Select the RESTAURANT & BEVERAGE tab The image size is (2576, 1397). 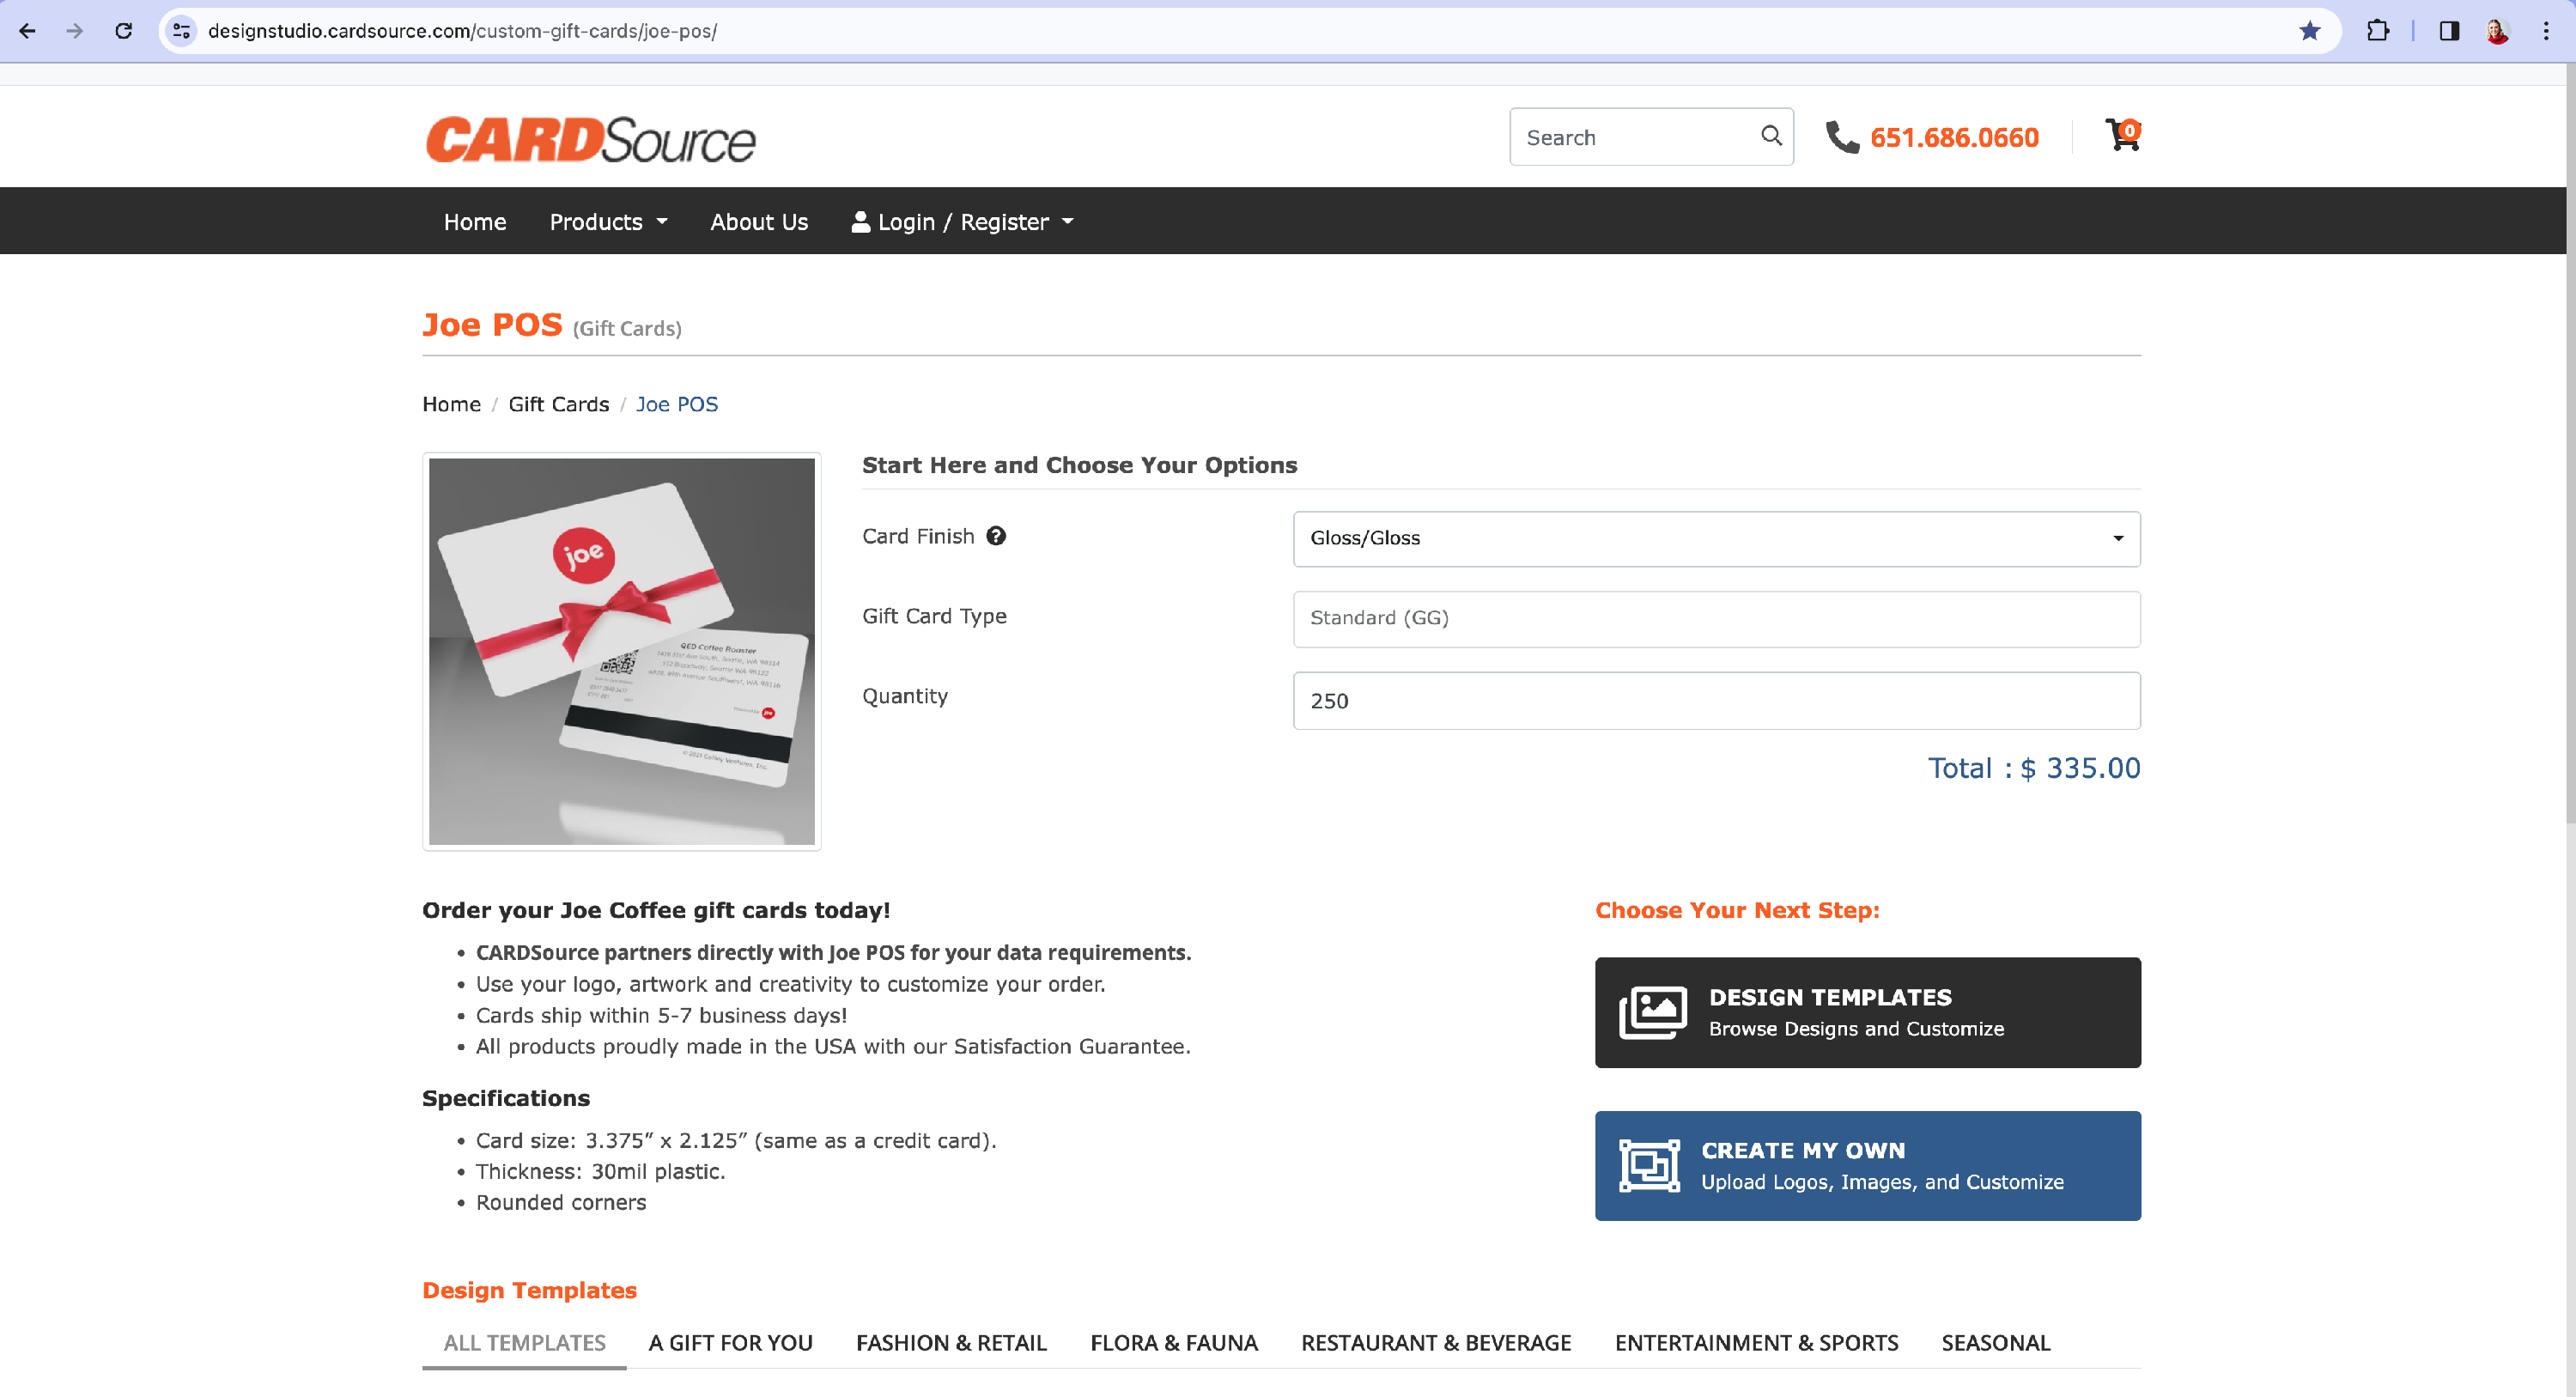pyautogui.click(x=1436, y=1342)
